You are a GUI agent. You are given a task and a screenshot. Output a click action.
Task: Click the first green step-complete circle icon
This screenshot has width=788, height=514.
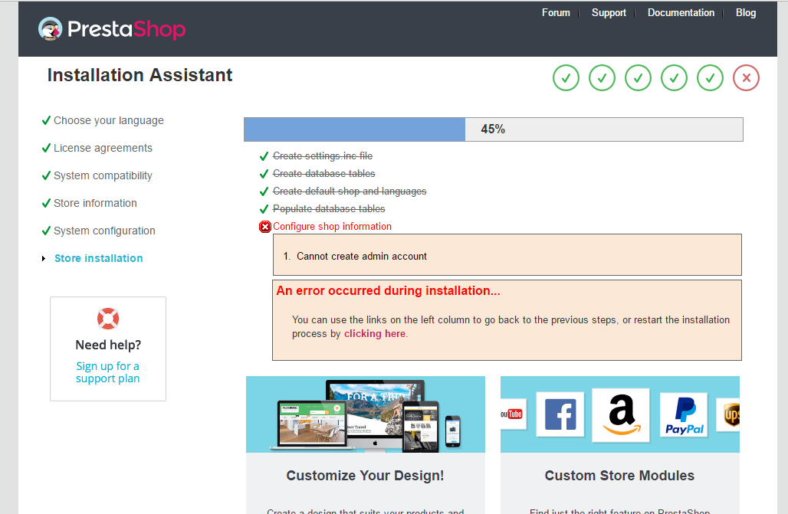[566, 78]
